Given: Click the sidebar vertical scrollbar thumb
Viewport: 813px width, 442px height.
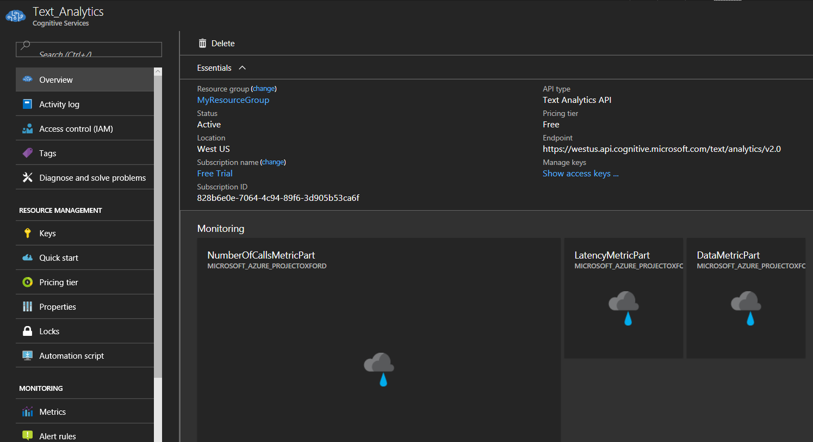Looking at the screenshot, I should [x=158, y=227].
